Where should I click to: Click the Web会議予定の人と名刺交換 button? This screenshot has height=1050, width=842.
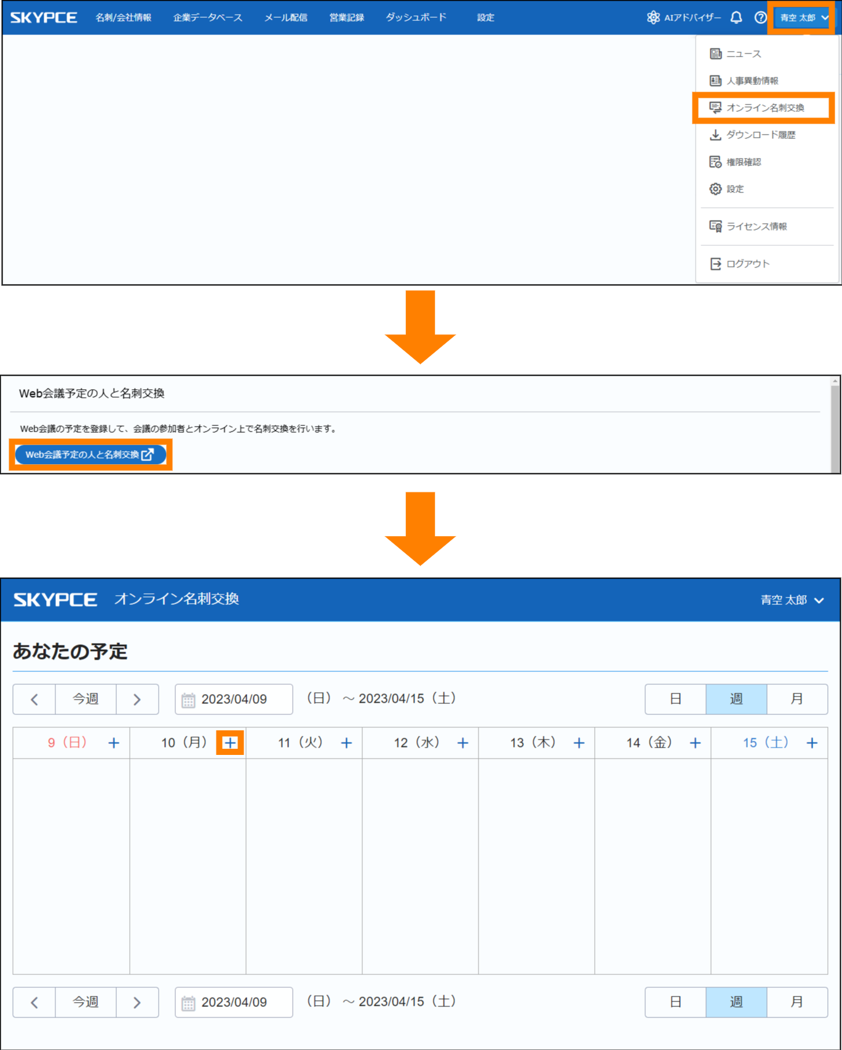tap(90, 454)
